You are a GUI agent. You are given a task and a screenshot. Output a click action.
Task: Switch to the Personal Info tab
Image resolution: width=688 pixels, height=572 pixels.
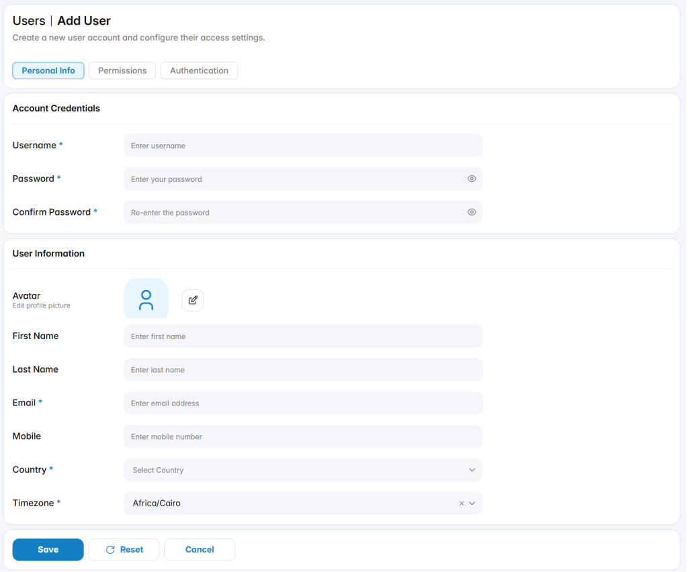(x=48, y=70)
